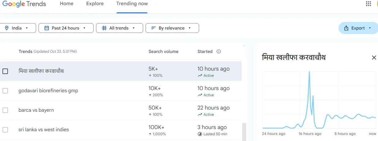Click the 16 hours ago chart axis label
Viewport: 378px width, 141px height.
pos(310,134)
